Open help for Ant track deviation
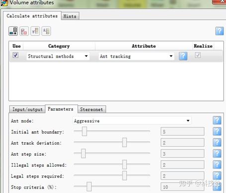Viewport: 226px width, 193px height. (217, 142)
